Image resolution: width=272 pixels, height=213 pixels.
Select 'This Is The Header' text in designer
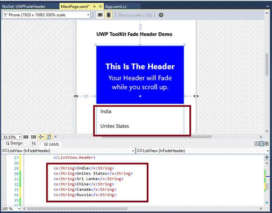coord(140,67)
